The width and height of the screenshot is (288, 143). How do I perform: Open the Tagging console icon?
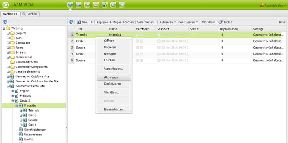pyautogui.click(x=122, y=5)
